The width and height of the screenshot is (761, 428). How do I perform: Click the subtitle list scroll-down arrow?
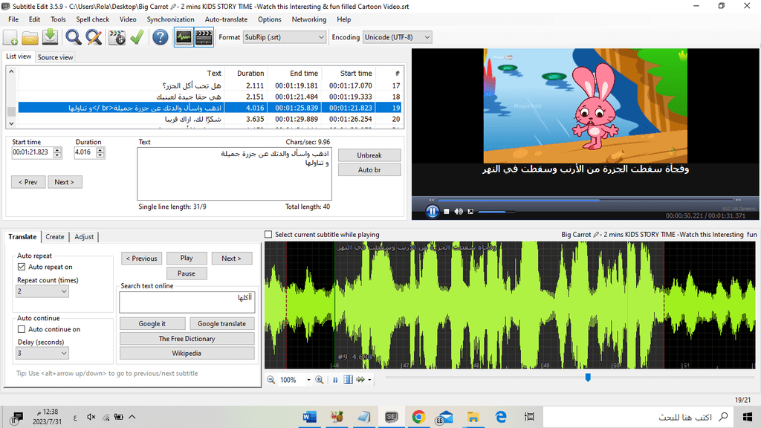tap(12, 124)
